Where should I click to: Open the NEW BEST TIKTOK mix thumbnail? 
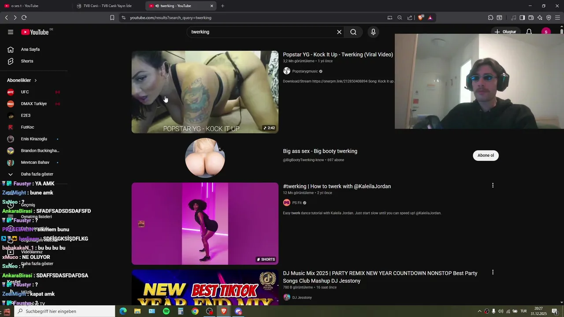point(205,288)
